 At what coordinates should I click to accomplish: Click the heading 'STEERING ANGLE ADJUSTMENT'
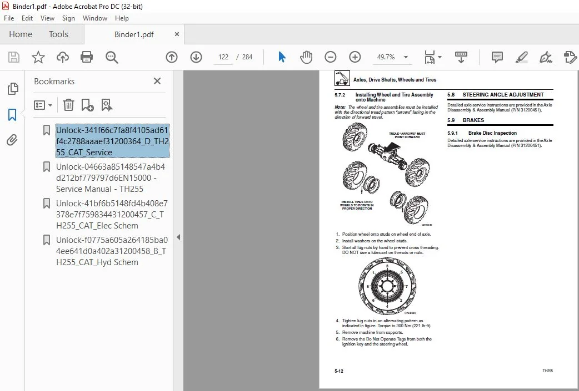tap(503, 95)
